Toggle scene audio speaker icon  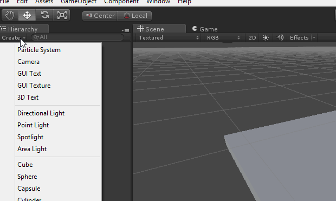click(x=280, y=38)
